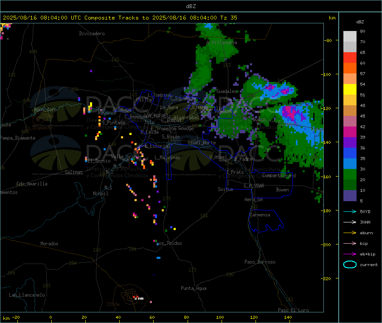Click the 'Morados' map label
The height and width of the screenshot is (323, 382).
49,244
